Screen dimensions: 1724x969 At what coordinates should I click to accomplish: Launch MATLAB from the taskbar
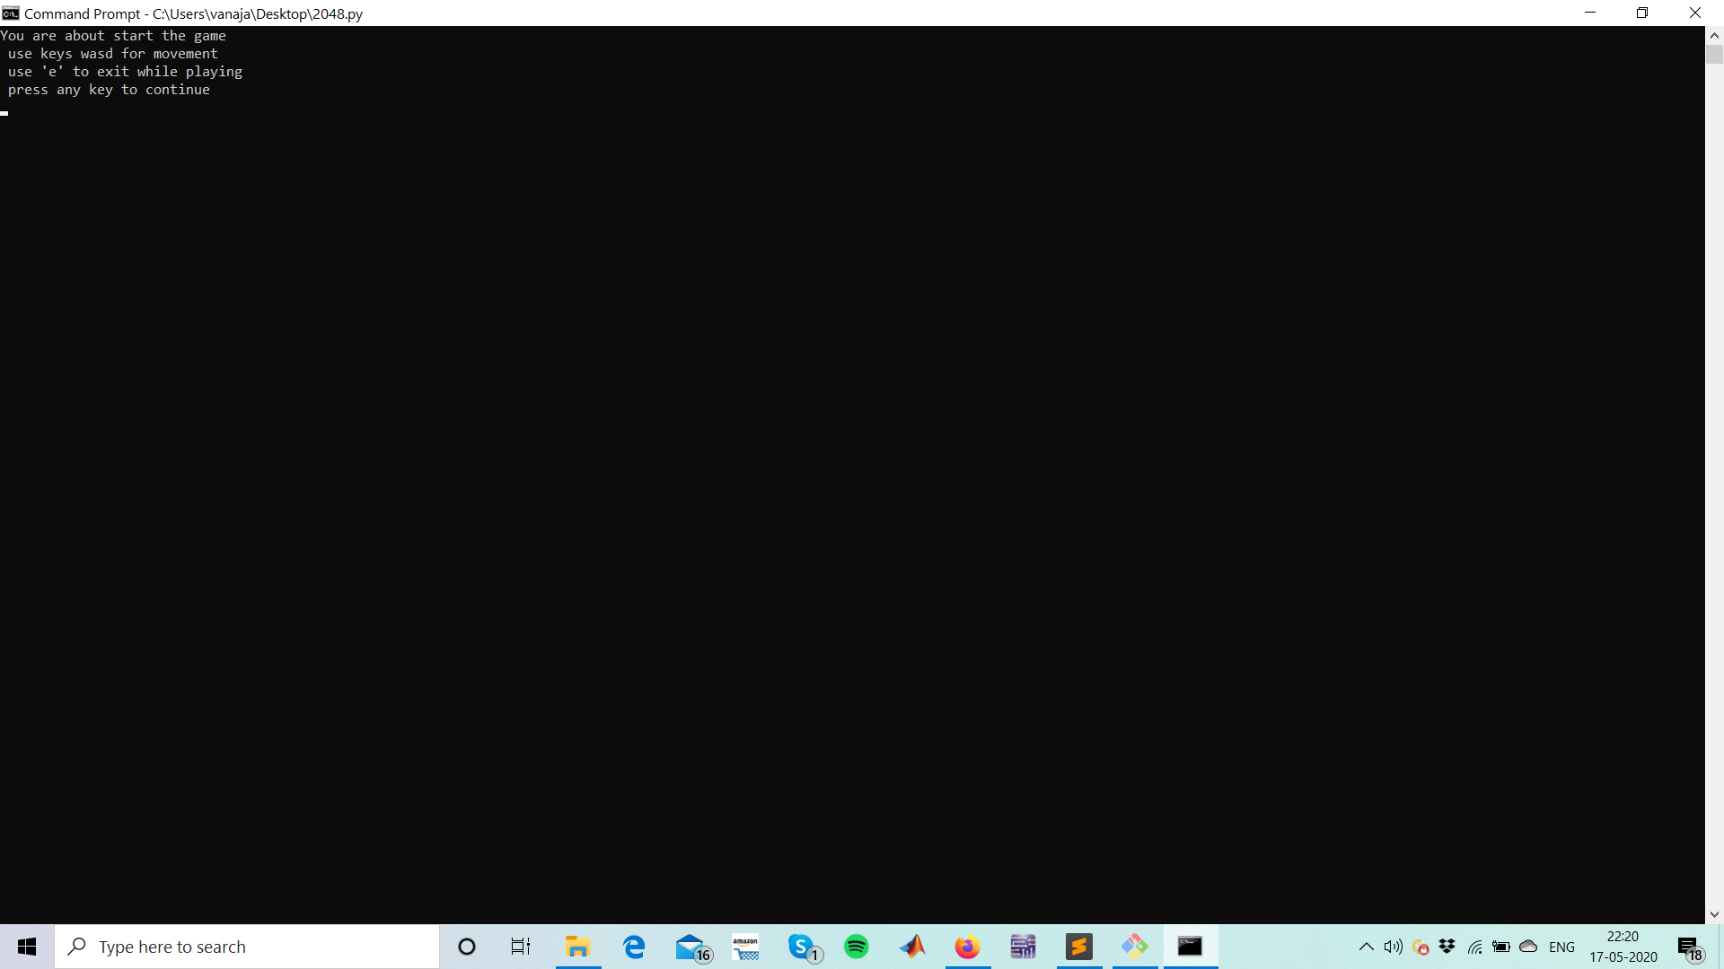click(x=912, y=947)
